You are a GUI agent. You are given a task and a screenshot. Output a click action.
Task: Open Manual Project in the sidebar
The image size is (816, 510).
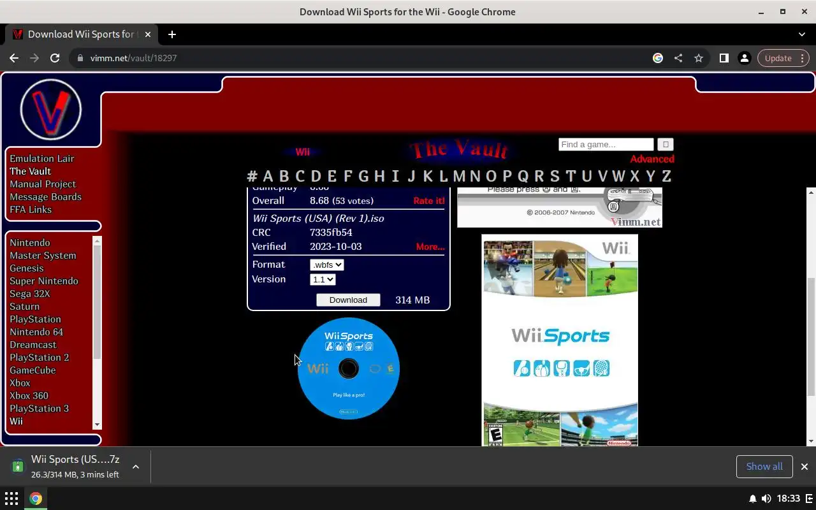(43, 184)
